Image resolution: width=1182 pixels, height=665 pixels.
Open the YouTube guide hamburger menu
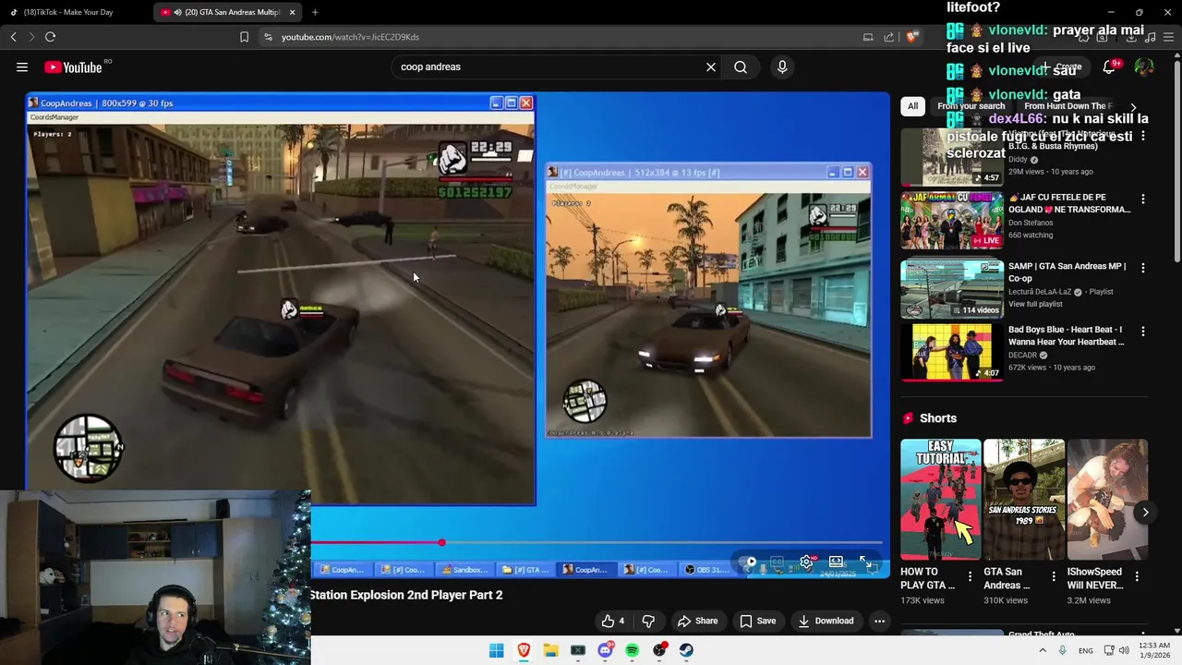point(22,66)
